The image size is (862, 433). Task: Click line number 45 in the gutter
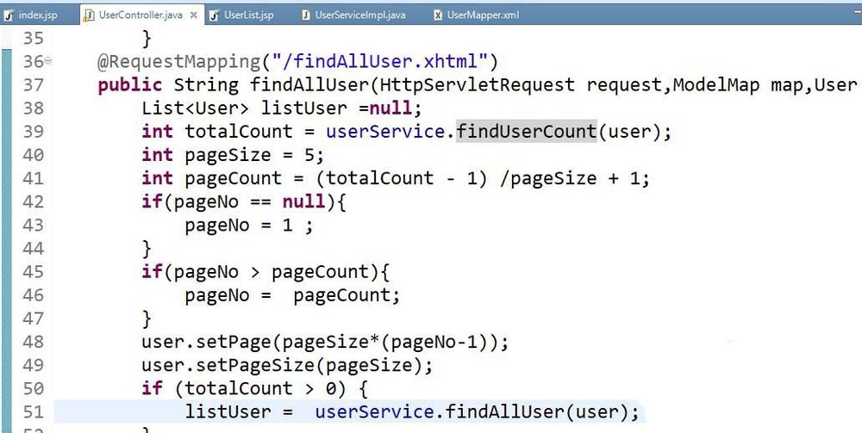point(32,271)
